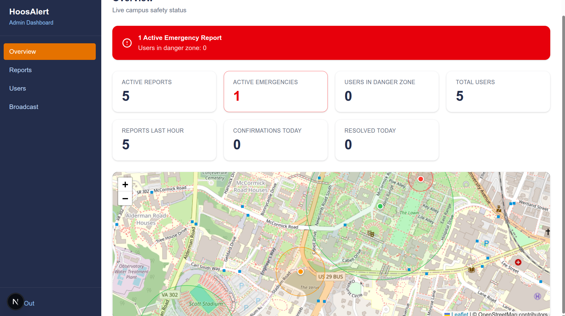
Task: Navigate to the Users page
Action: pos(50,88)
